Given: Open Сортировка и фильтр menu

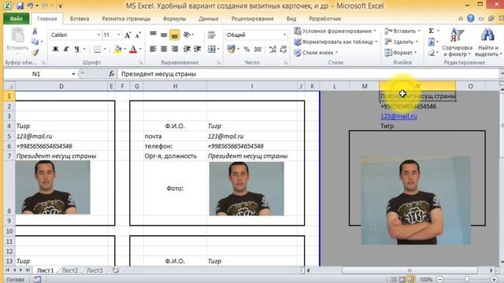Looking at the screenshot, I should point(457,42).
